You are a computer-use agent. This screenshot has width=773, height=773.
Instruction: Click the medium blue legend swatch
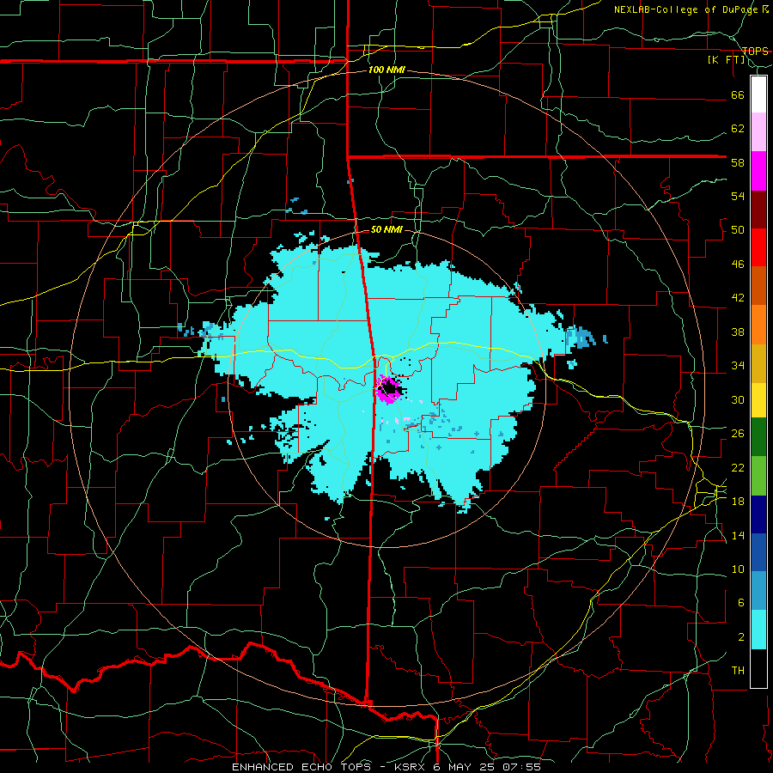pos(758,552)
